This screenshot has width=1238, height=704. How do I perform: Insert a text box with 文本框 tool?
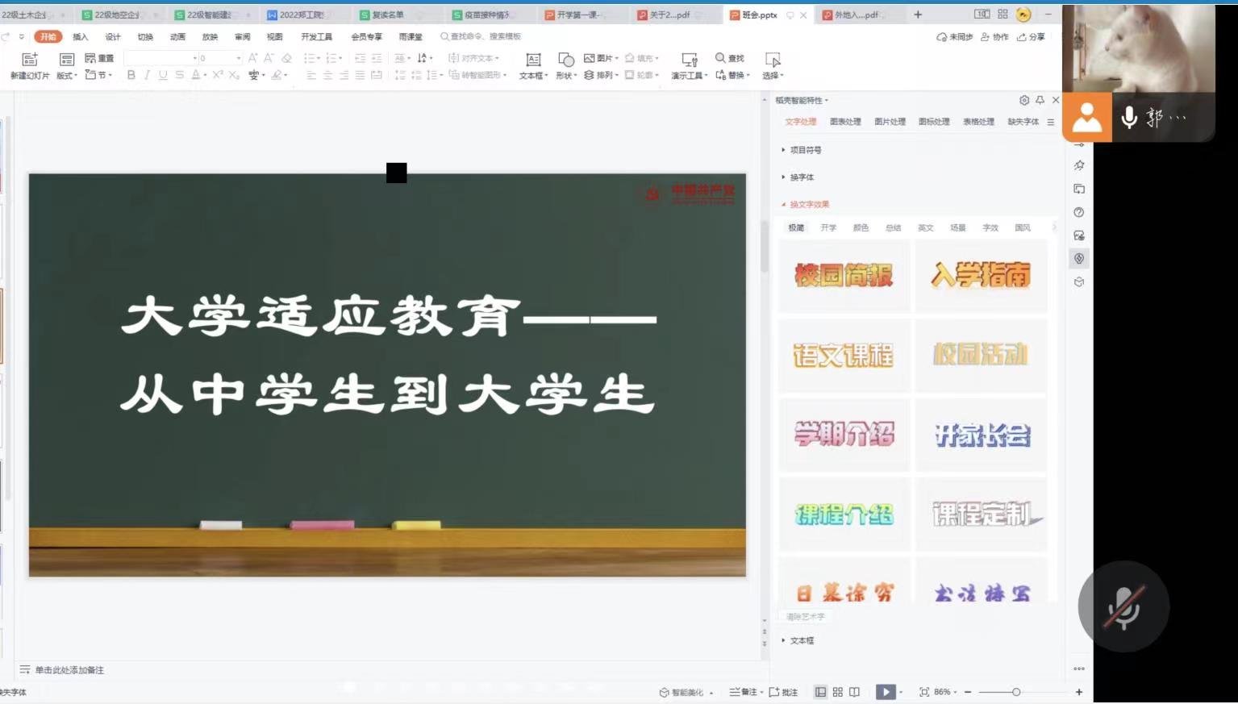pos(533,60)
